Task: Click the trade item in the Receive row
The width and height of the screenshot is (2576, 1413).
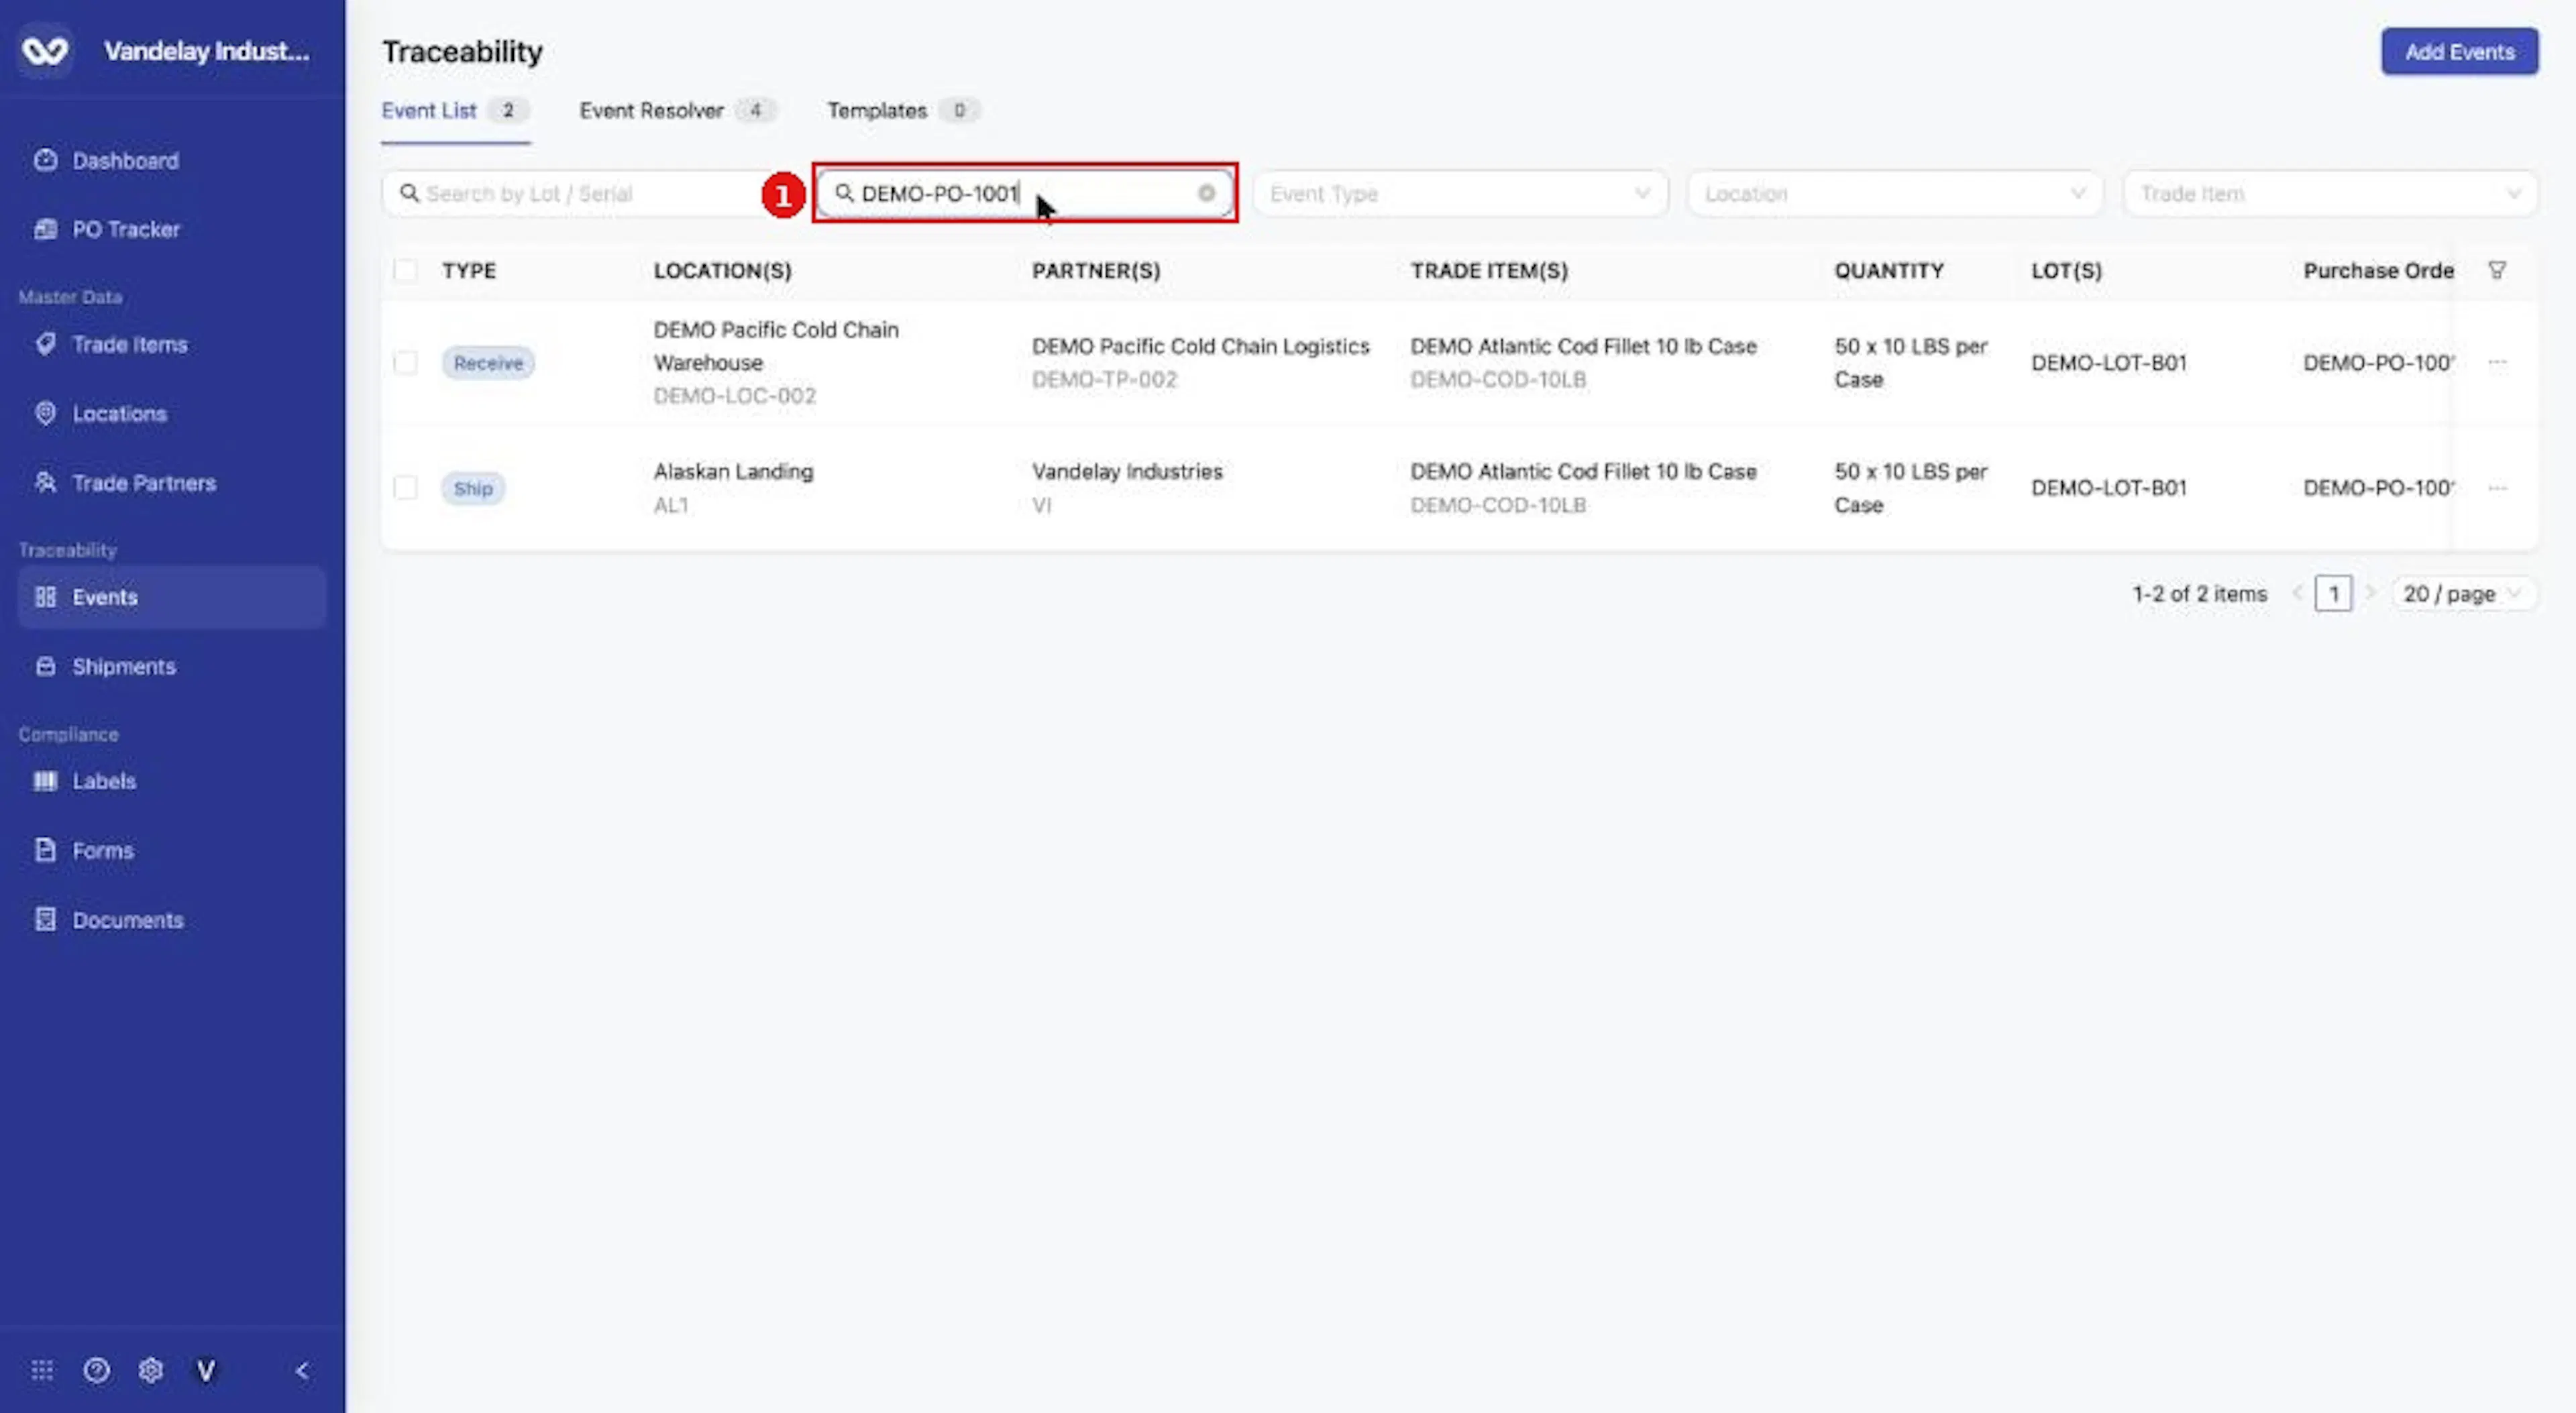Action: [x=1583, y=346]
